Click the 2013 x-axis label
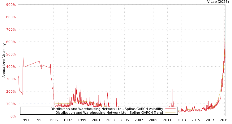This screenshot has width=232, height=124. click(x=182, y=120)
